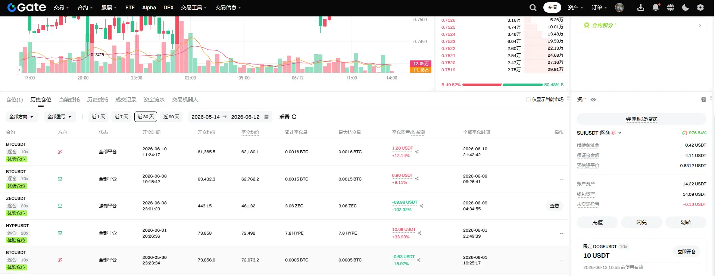Click the end date 2026-06-12 field
Image resolution: width=715 pixels, height=276 pixels.
pos(245,117)
